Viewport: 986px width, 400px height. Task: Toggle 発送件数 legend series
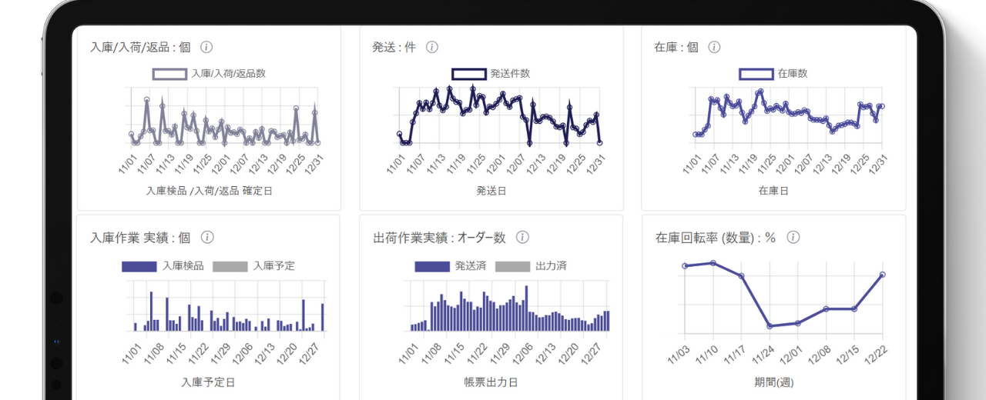pyautogui.click(x=491, y=74)
